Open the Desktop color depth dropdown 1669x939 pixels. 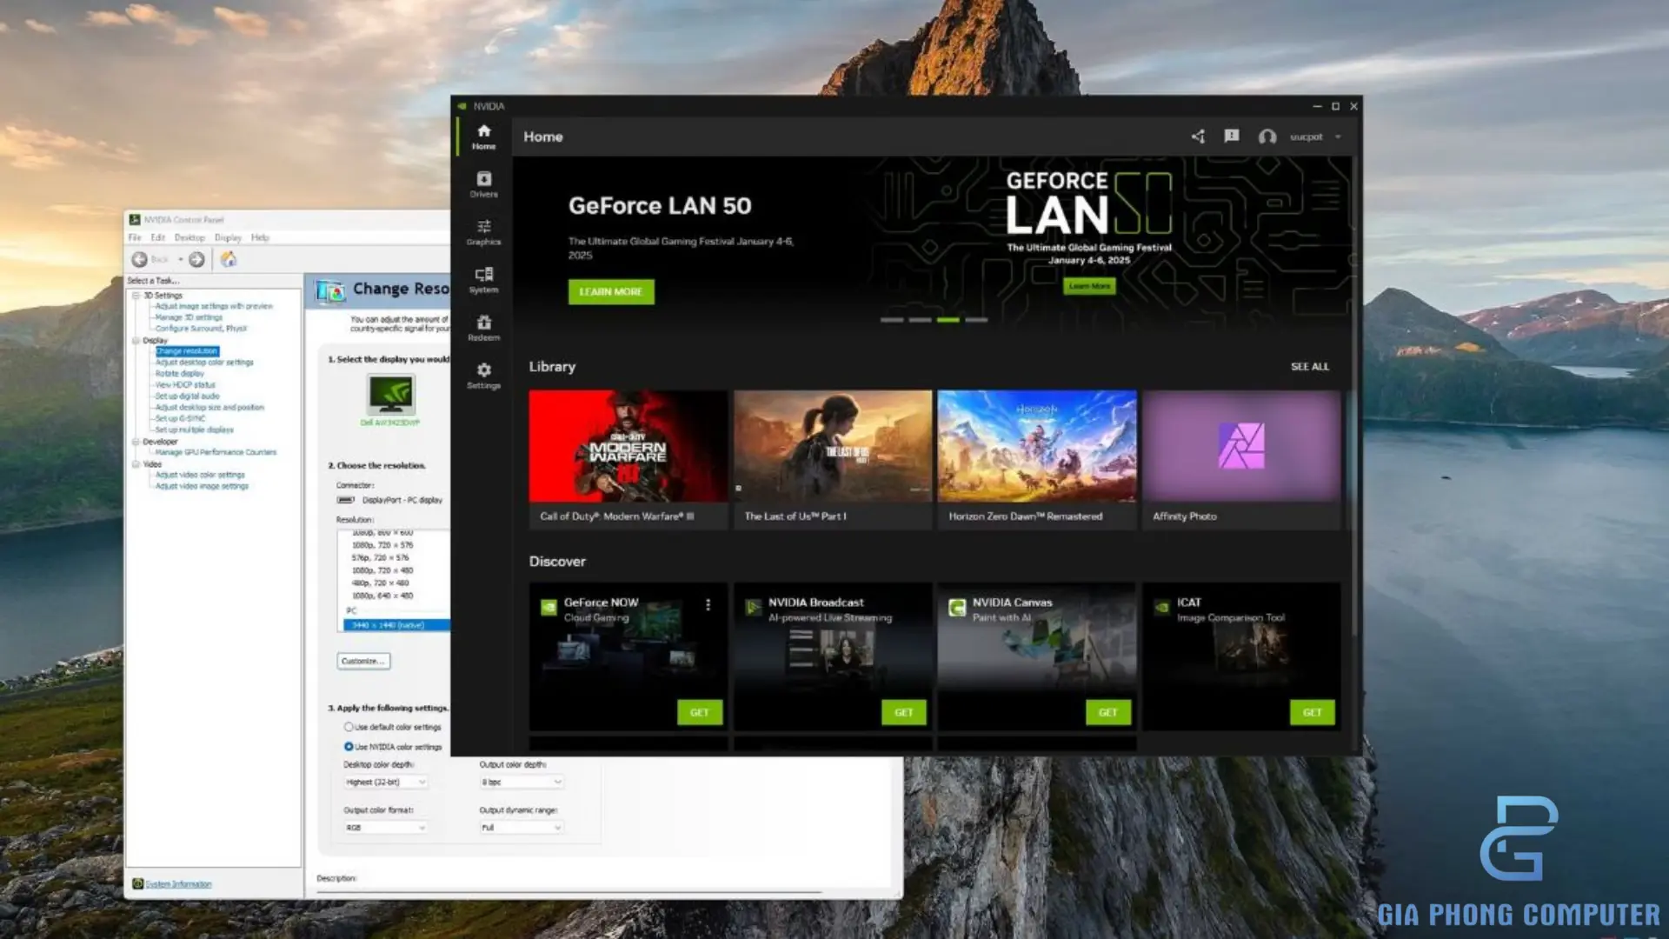(x=385, y=782)
